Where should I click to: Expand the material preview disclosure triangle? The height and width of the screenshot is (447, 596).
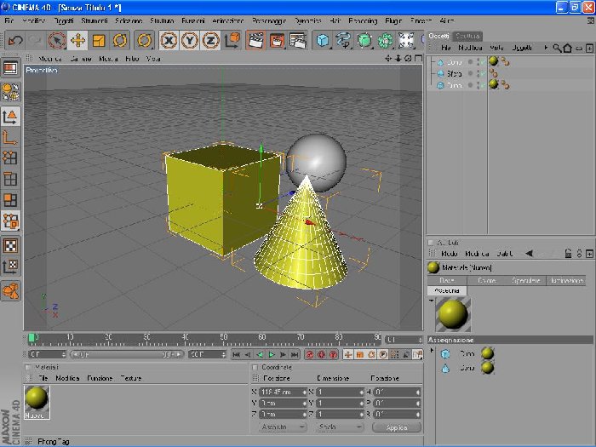[x=432, y=301]
